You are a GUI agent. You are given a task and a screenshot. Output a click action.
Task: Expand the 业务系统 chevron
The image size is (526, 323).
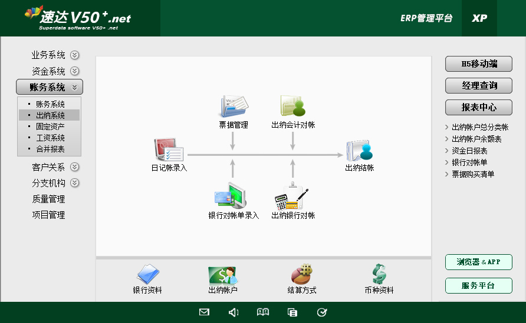(74, 55)
